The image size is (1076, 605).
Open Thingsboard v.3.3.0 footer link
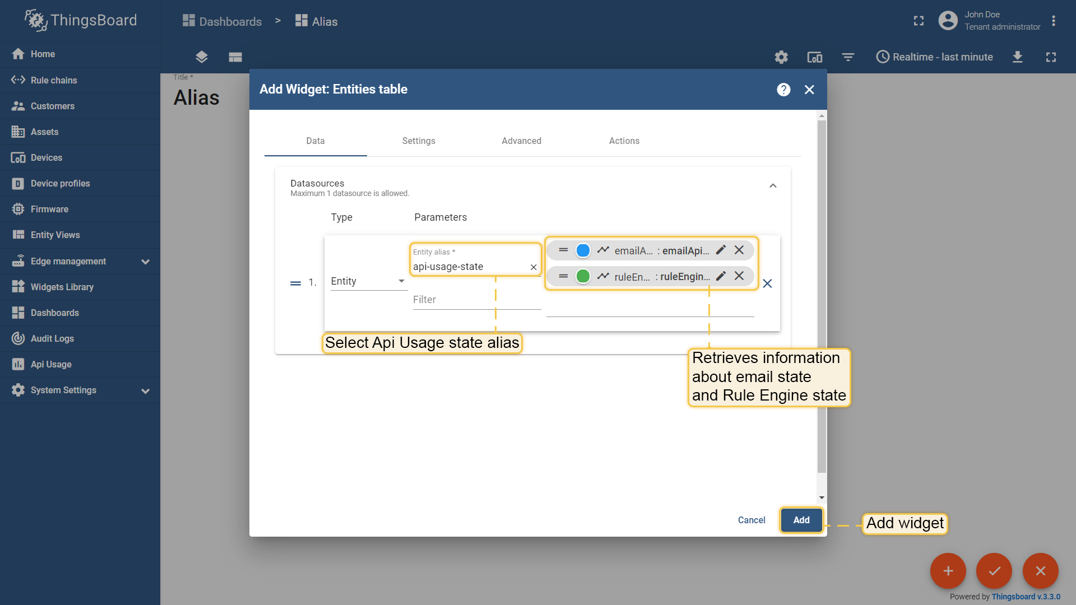tap(1026, 597)
